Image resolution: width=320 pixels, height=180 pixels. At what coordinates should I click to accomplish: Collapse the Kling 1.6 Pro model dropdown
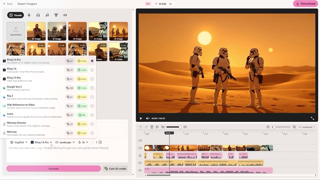click(x=41, y=142)
